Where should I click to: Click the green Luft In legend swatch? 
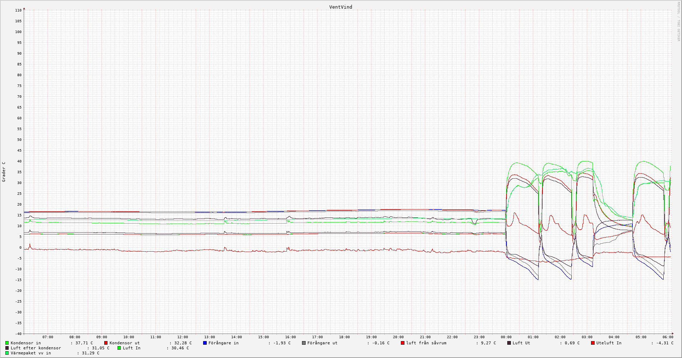point(119,348)
